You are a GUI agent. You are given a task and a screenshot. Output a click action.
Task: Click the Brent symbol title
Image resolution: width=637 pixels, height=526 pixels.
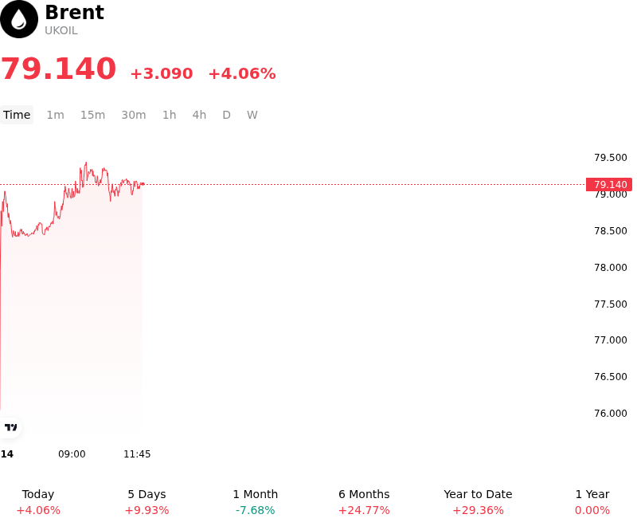pyautogui.click(x=74, y=12)
